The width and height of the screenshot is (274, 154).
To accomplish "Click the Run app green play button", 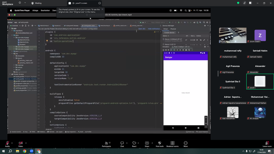I will pos(170,22).
